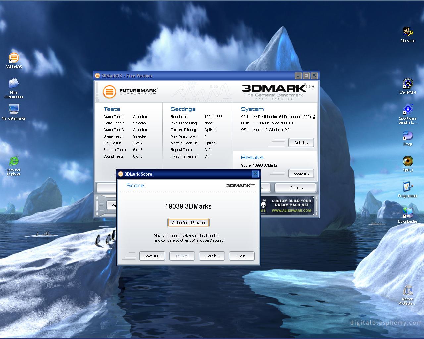Select the Spill ;) desktop icon
Image resolution: width=424 pixels, height=339 pixels.
tap(408, 161)
